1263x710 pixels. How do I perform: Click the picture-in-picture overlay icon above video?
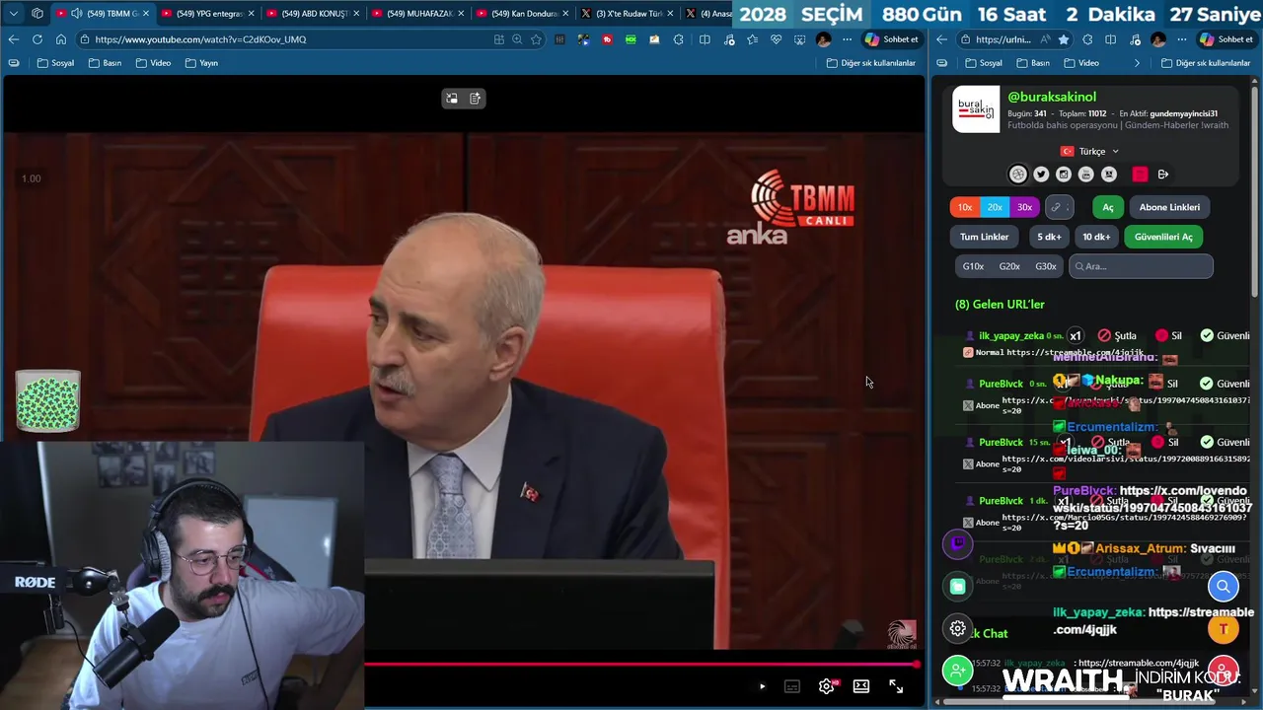click(x=452, y=99)
